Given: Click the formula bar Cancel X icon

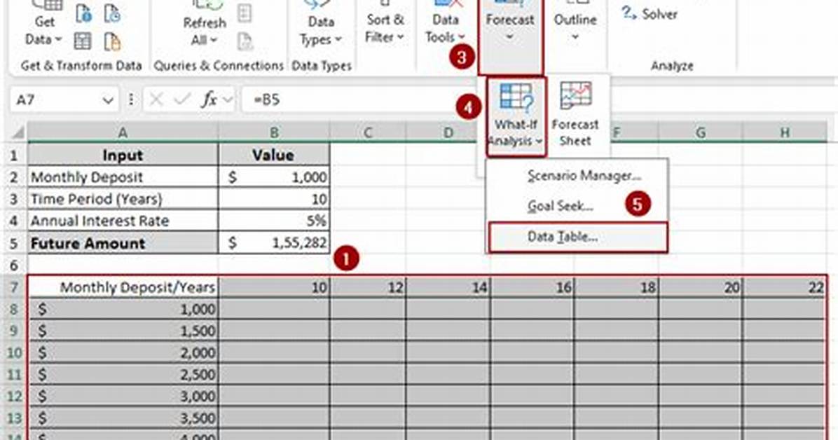Looking at the screenshot, I should [156, 99].
